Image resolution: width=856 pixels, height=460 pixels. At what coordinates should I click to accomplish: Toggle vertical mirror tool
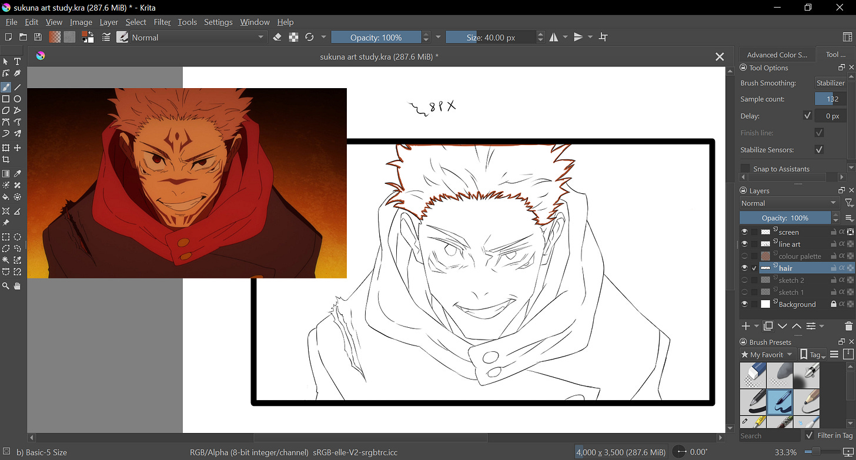tap(579, 37)
